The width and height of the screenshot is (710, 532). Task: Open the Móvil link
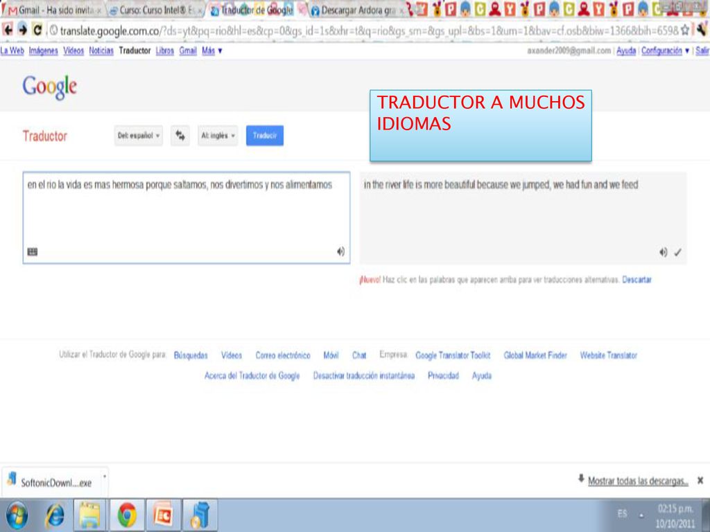point(331,355)
